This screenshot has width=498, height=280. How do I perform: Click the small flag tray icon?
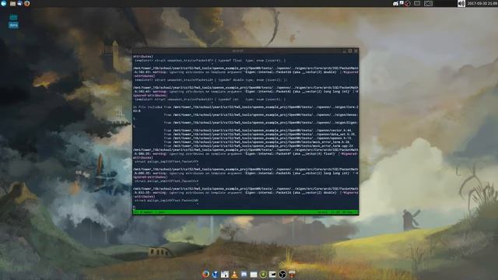pyautogui.click(x=402, y=3)
